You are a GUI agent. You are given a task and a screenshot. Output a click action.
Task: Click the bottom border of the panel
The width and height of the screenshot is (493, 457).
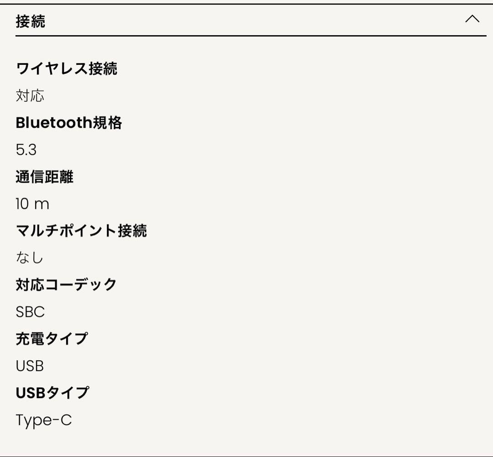pos(246,456)
